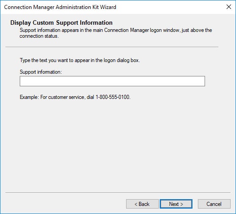Click the 'Type the text you want' instruction
Image resolution: width=236 pixels, height=214 pixels.
click(80, 60)
